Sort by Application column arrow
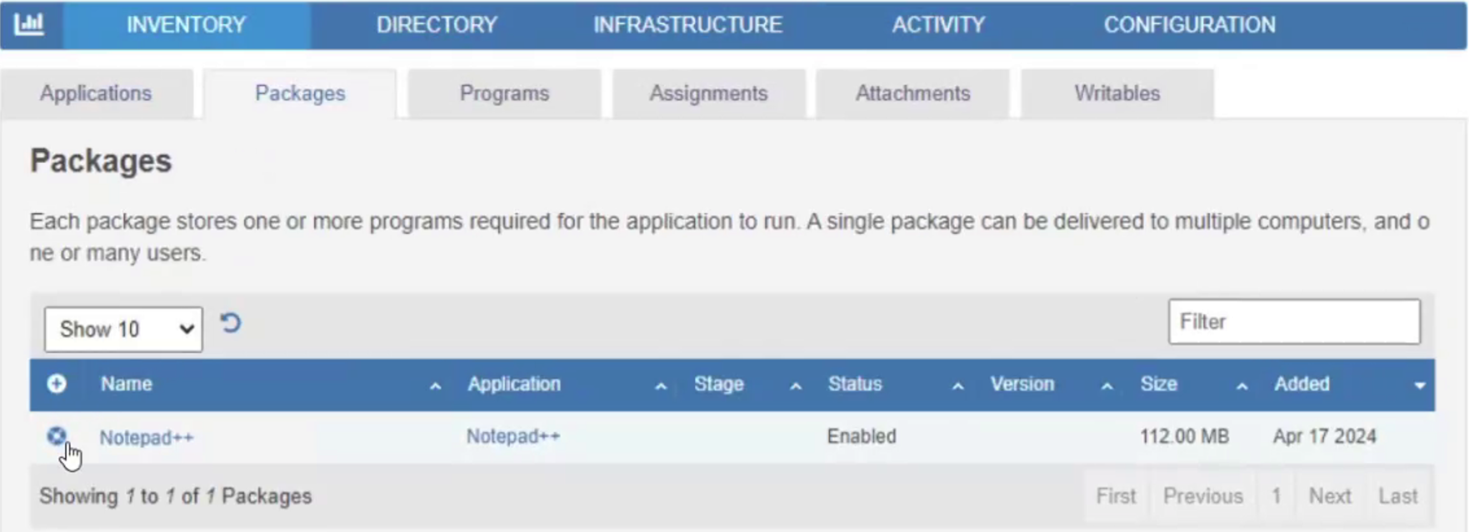This screenshot has height=532, width=1469. pos(661,385)
